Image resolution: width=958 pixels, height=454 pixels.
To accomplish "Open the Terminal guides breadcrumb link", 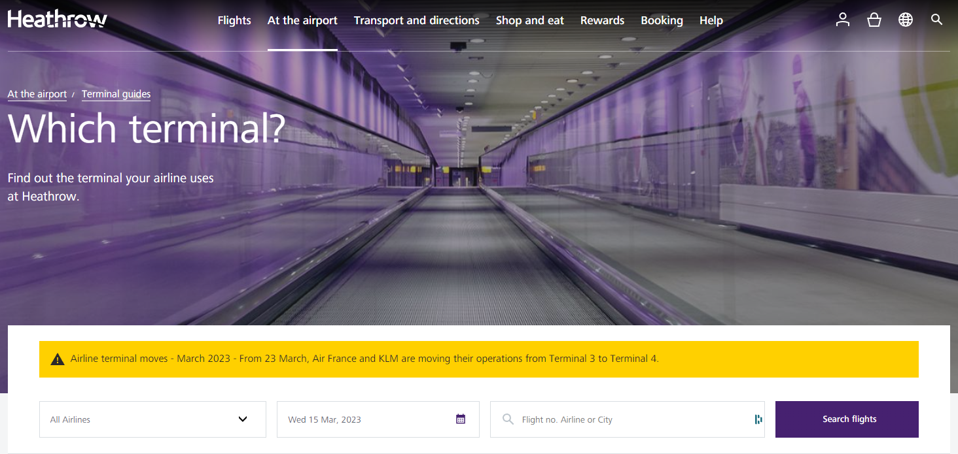I will click(x=116, y=93).
